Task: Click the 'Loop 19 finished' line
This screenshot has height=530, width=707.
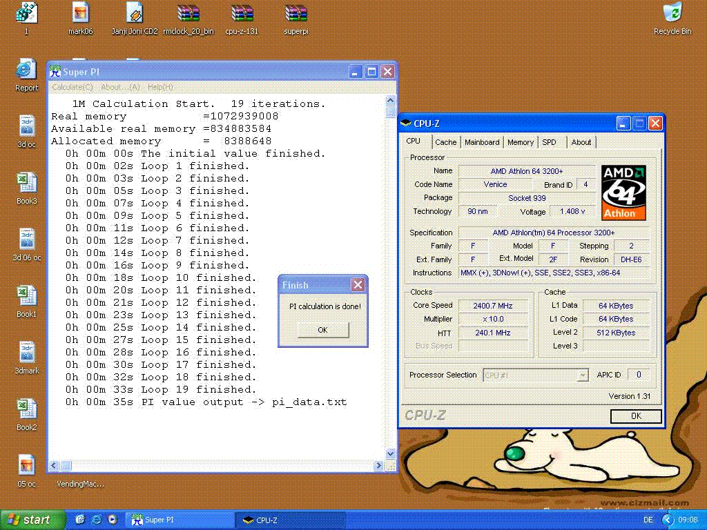Action: coord(162,389)
